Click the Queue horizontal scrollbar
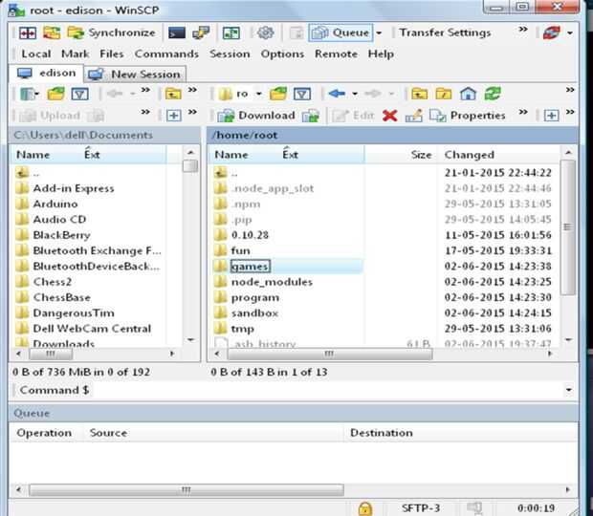 [187, 490]
